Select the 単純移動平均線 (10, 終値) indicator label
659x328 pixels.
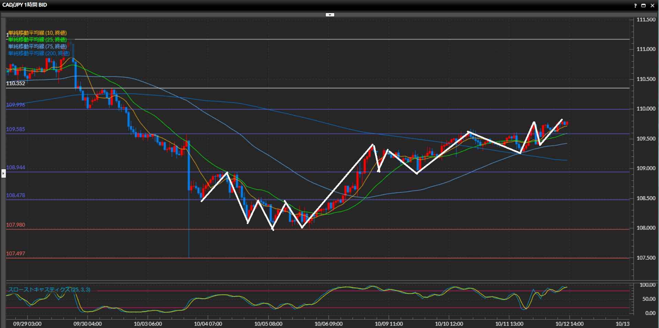click(x=37, y=33)
